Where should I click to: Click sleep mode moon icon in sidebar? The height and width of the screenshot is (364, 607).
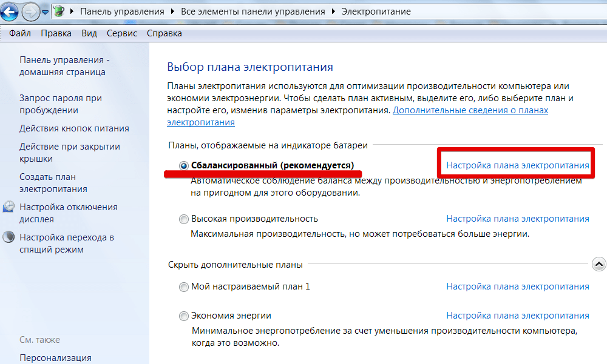(x=8, y=236)
